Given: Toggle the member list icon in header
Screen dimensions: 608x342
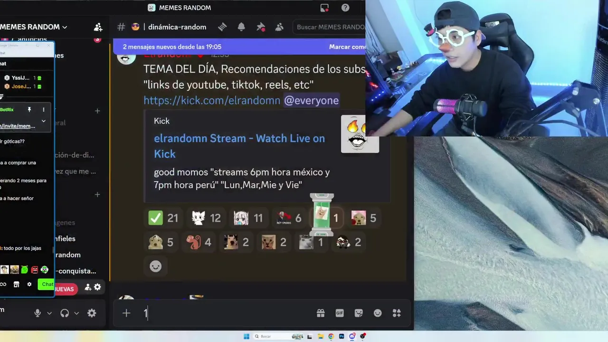Looking at the screenshot, I should (x=279, y=27).
